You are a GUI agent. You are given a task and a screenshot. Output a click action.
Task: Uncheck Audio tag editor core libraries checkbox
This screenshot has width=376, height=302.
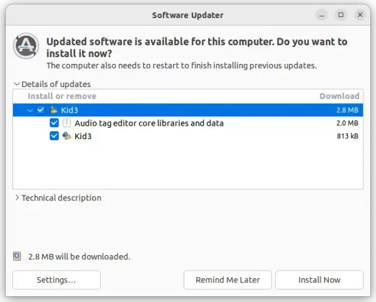point(54,123)
